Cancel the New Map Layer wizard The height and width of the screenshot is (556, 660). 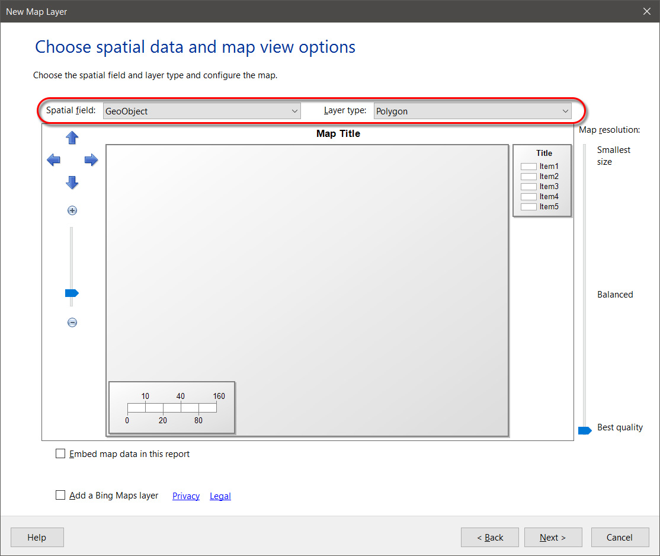[x=619, y=538]
